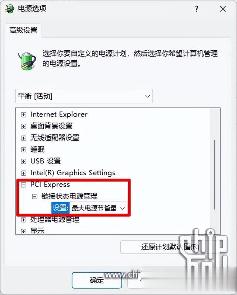This screenshot has width=237, height=295.
Task: Collapse the PCI Express node
Action: point(23,185)
